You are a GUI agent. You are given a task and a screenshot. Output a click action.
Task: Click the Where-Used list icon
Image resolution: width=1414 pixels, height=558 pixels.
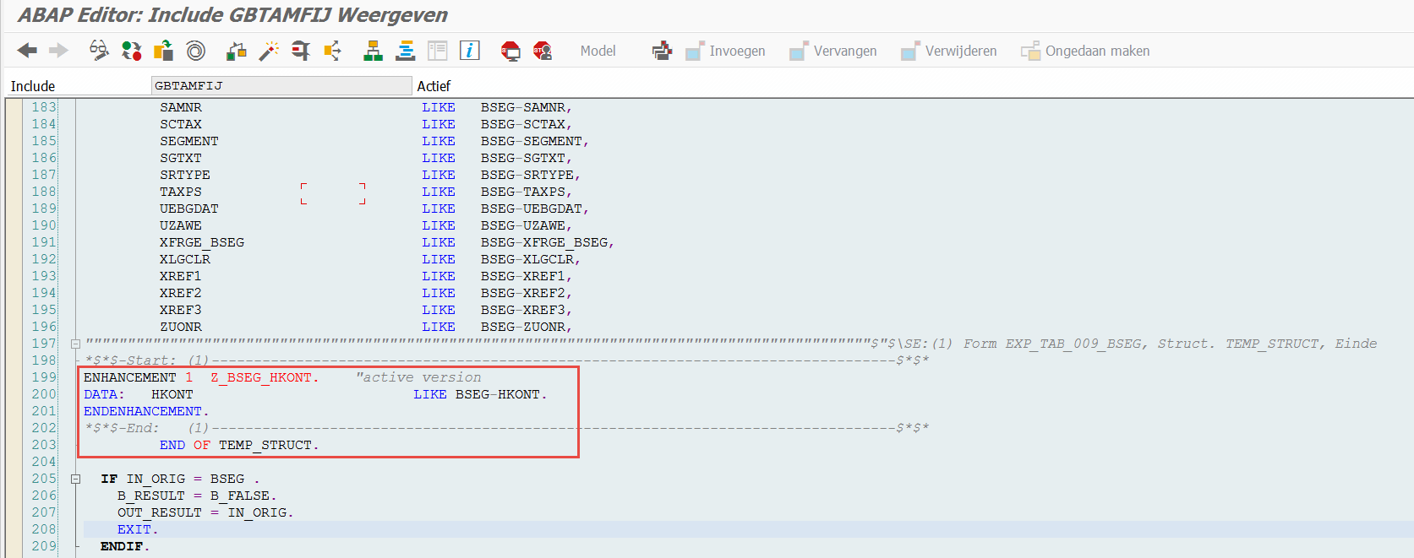pyautogui.click(x=333, y=51)
